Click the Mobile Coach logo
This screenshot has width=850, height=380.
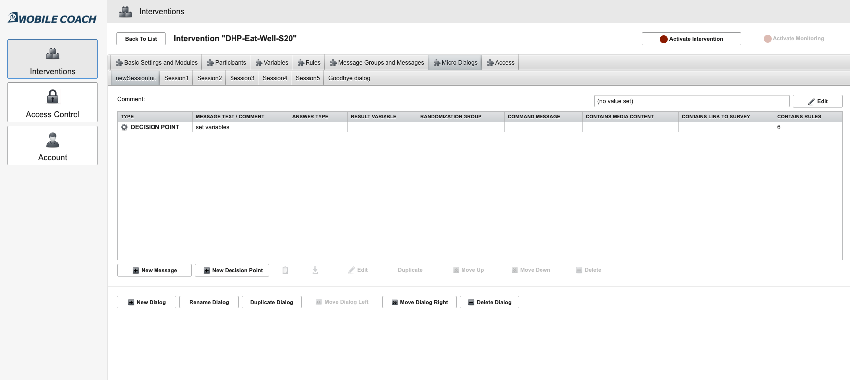tap(52, 19)
